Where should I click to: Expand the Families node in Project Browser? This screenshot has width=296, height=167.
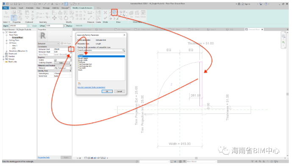pyautogui.click(x=3, y=56)
